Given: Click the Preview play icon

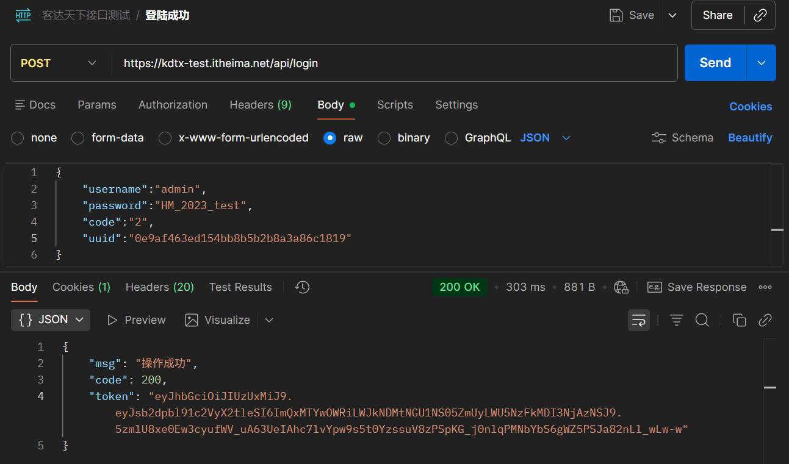Looking at the screenshot, I should point(112,320).
